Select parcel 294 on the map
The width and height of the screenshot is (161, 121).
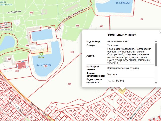128,115
